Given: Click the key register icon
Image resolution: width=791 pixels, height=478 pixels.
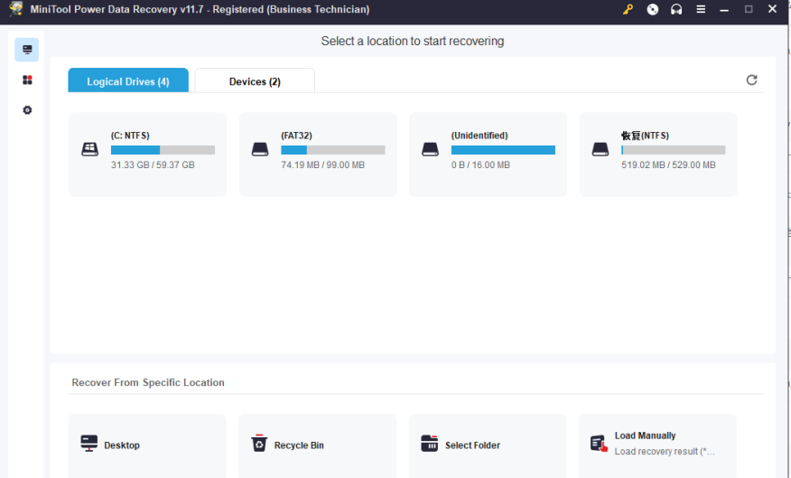Looking at the screenshot, I should coord(628,9).
